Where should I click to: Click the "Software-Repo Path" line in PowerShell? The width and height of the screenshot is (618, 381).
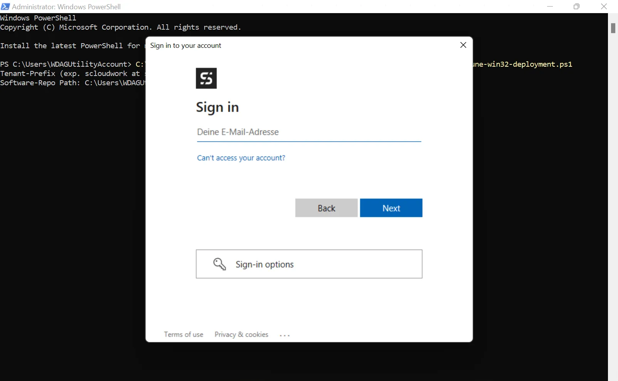point(72,83)
